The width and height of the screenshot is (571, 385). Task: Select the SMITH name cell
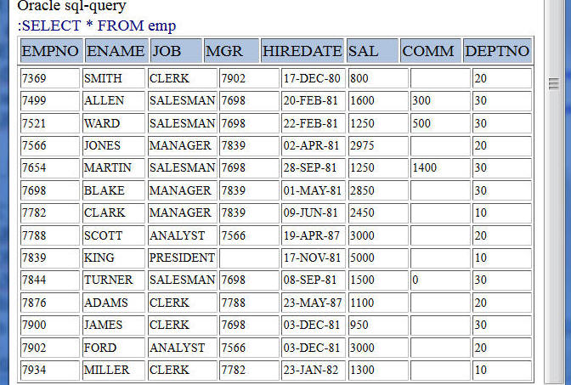(x=114, y=78)
